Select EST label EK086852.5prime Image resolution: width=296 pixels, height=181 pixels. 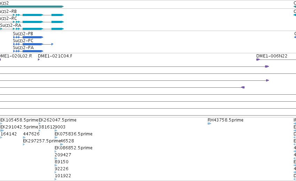coord(73,148)
